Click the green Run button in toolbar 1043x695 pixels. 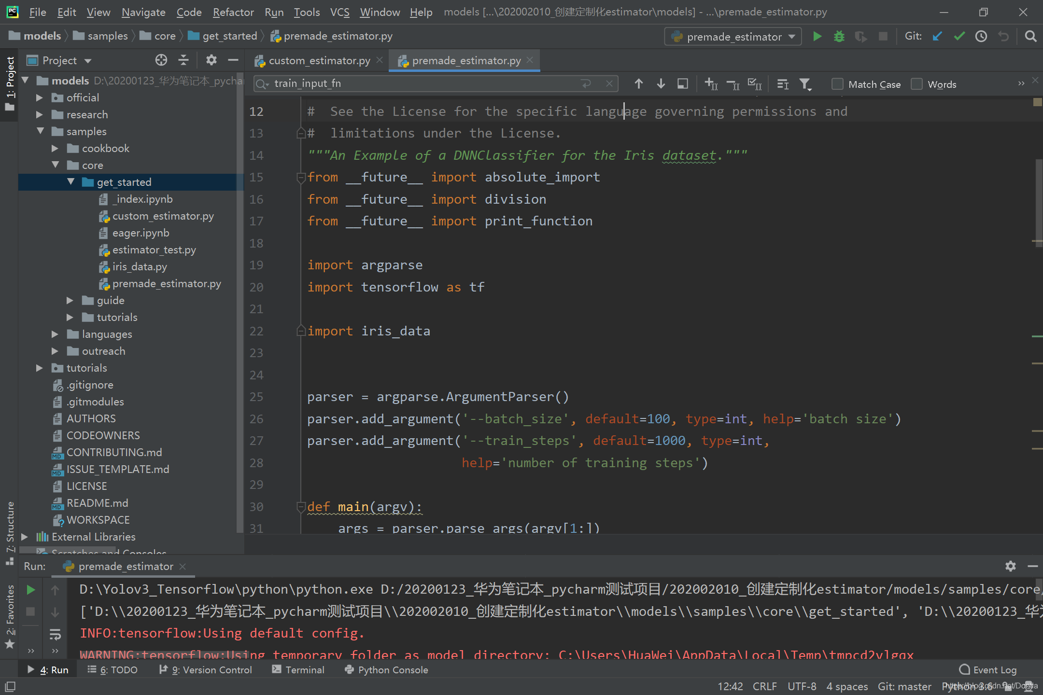tap(817, 36)
